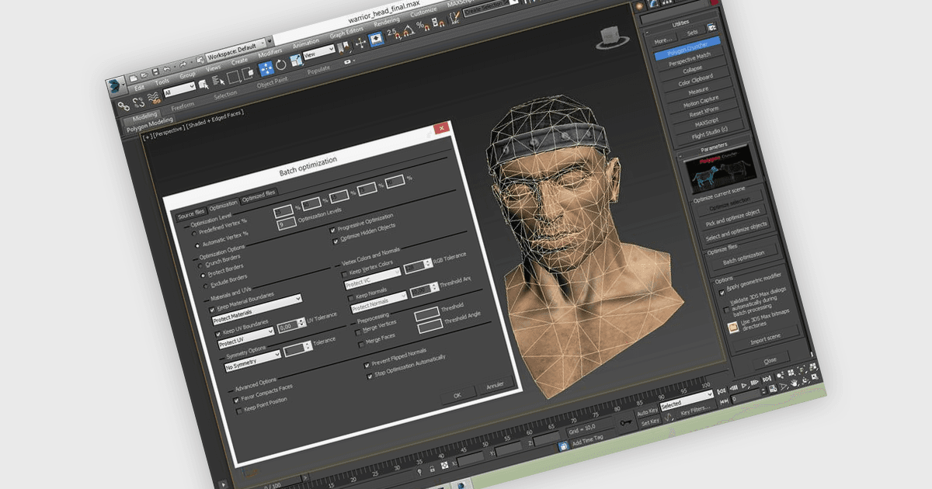Click OK in Batch optimization dialog
Viewport: 932px width, 489px height.
(457, 395)
